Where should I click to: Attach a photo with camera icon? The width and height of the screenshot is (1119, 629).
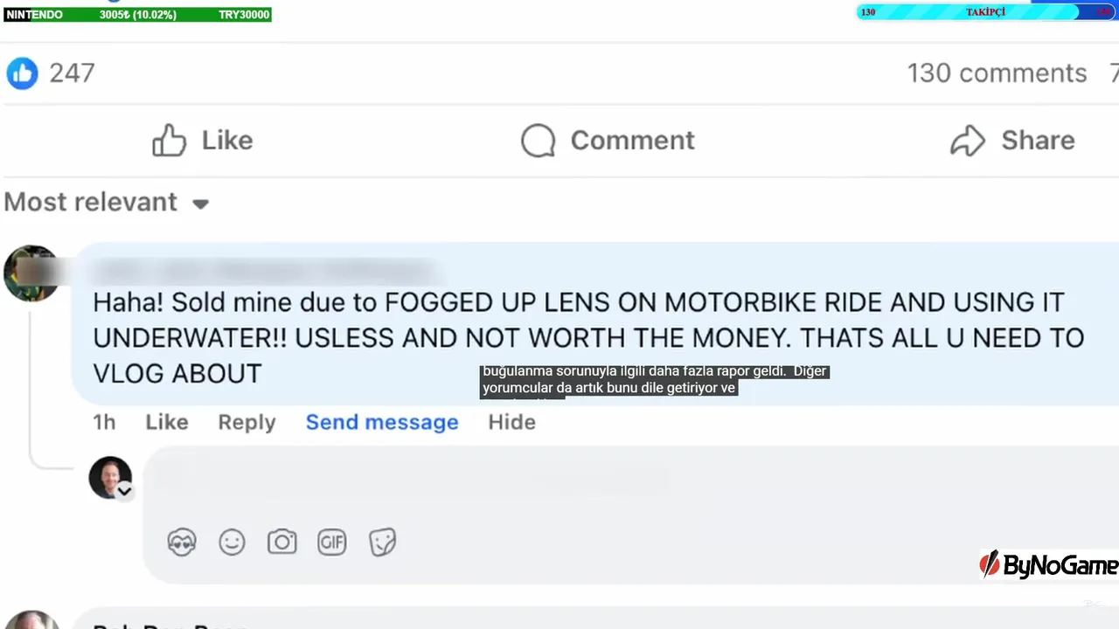click(x=281, y=543)
